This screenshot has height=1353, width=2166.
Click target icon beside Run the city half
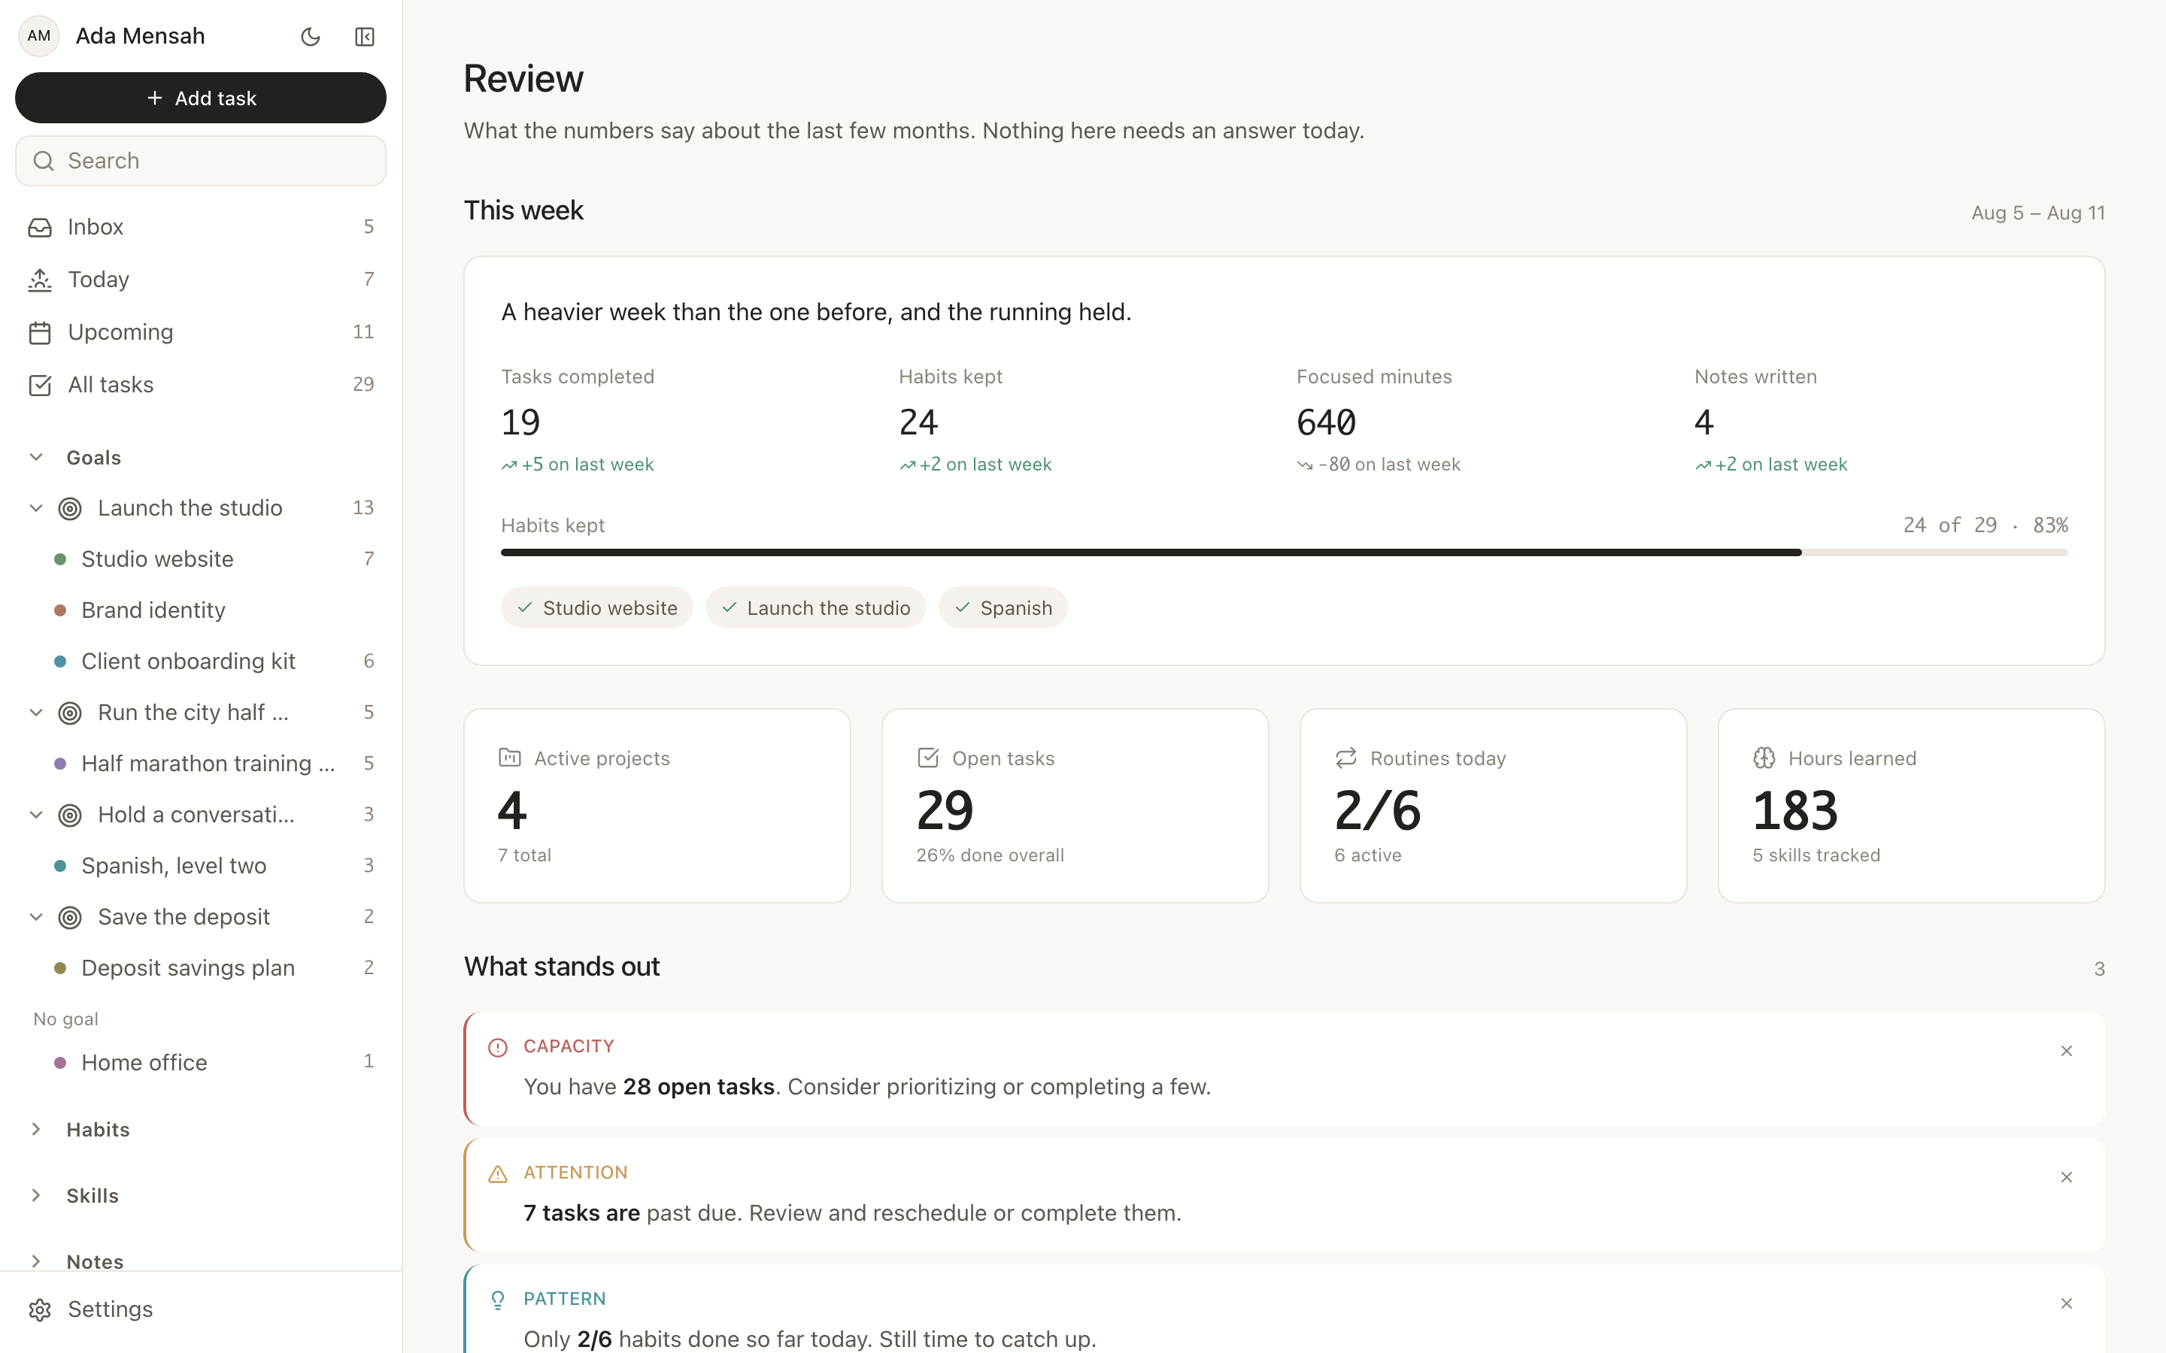point(70,713)
